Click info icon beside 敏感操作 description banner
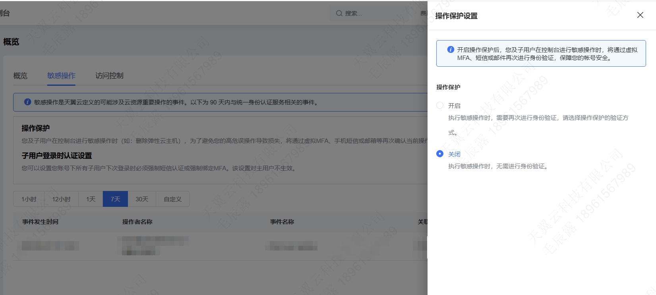The image size is (656, 295). pyautogui.click(x=27, y=102)
